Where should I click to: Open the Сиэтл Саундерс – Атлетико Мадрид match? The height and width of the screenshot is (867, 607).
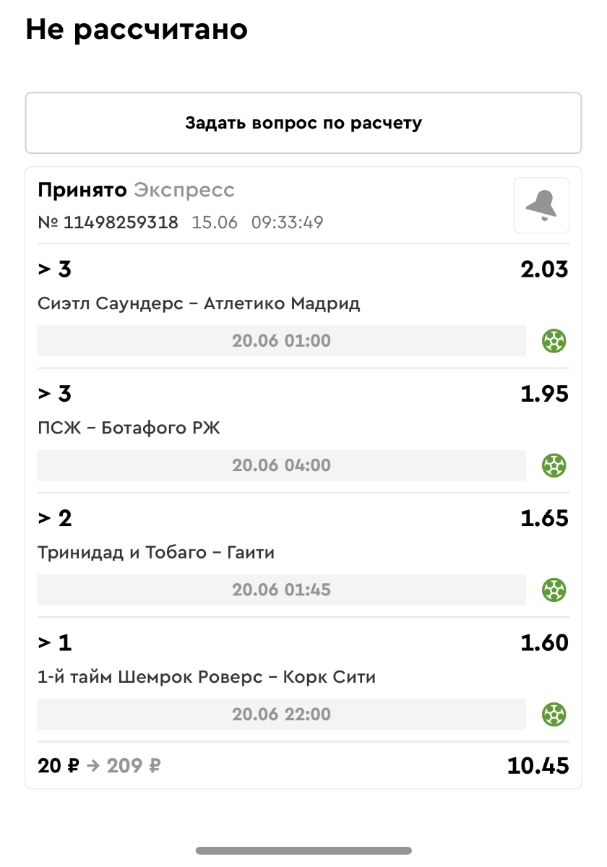tap(199, 303)
